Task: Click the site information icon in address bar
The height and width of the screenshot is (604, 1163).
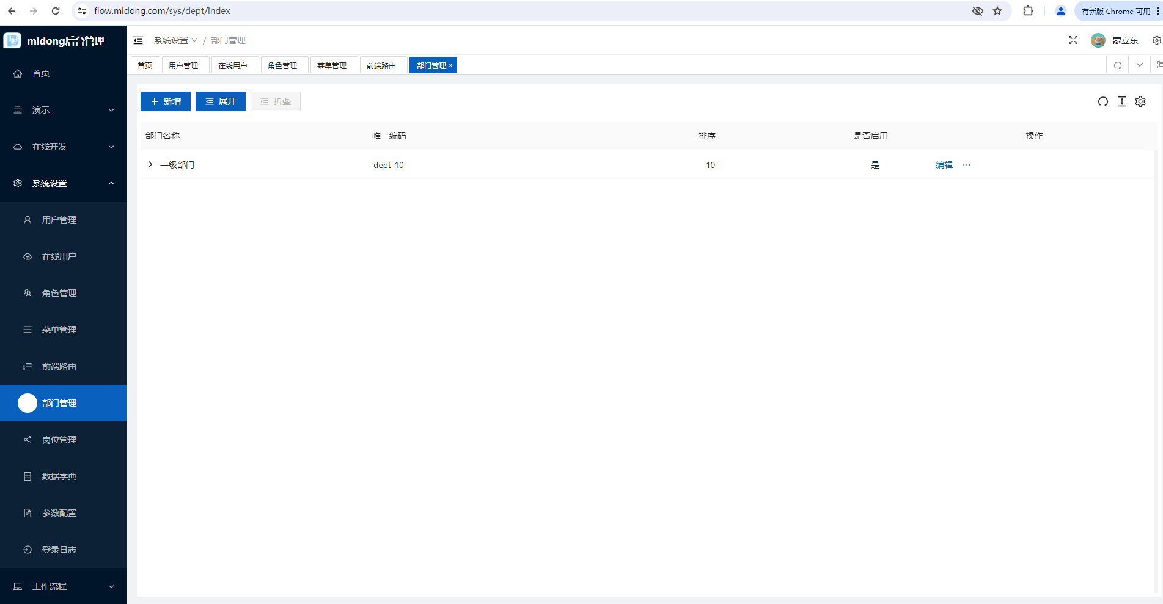Action: [82, 11]
